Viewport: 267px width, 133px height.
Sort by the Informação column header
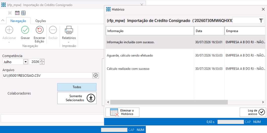click(x=150, y=31)
